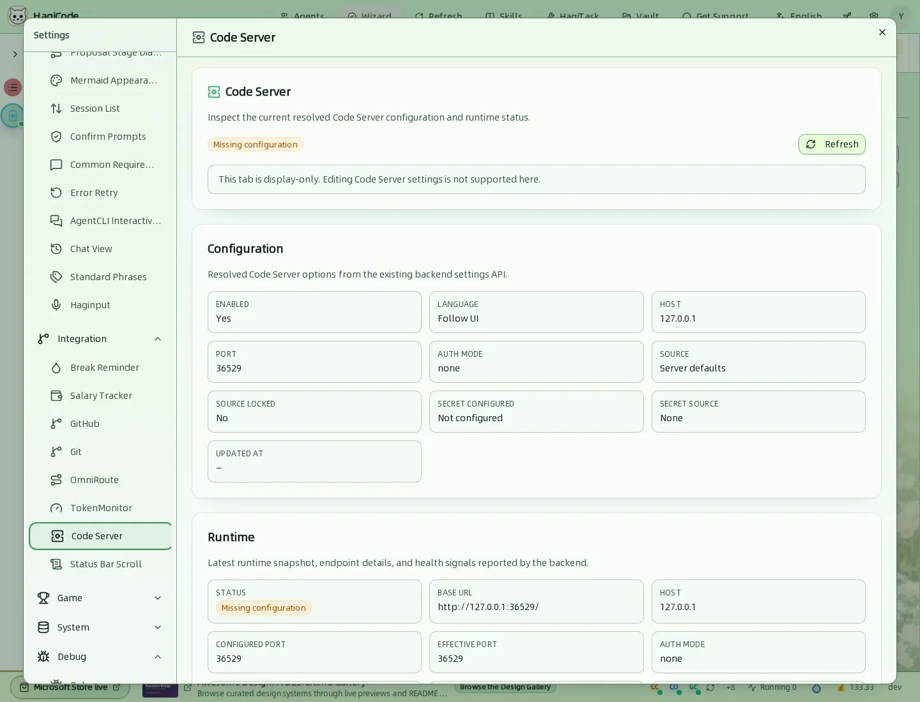Open Error Retry using its retry icon
Screen dimensions: 920x702
[x=56, y=193]
